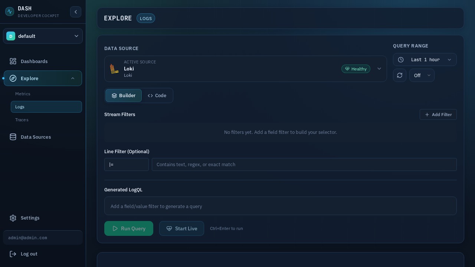Click the refresh interval icon

click(x=400, y=75)
